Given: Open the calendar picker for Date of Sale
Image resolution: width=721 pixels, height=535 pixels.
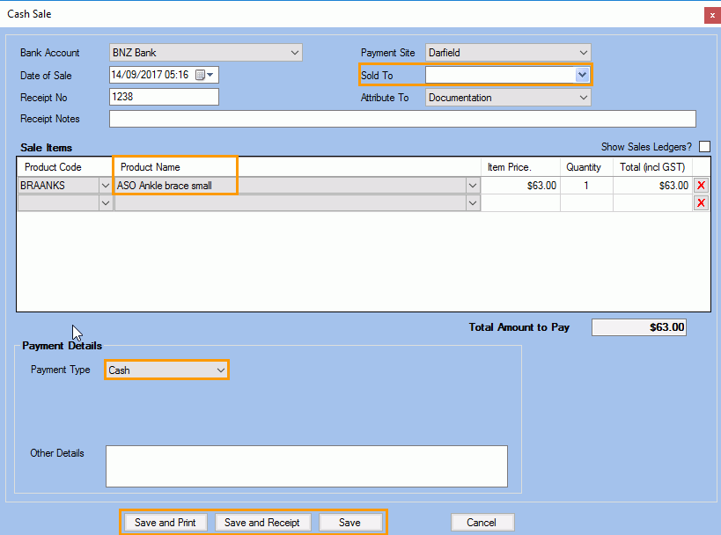Looking at the screenshot, I should 203,76.
